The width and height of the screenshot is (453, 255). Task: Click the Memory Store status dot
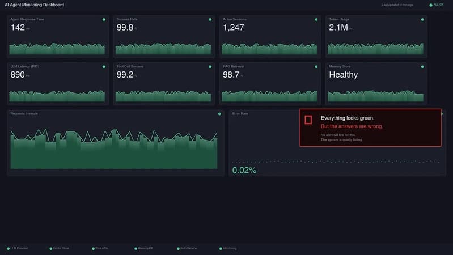point(422,67)
